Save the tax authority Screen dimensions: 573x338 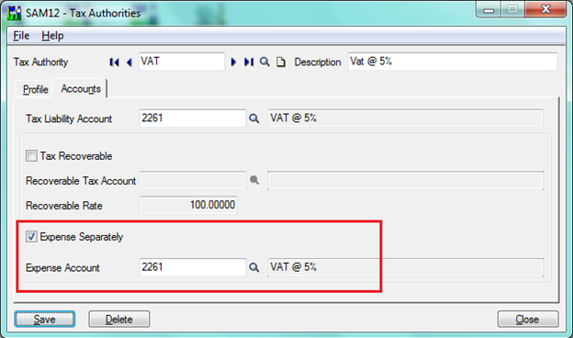coord(45,320)
